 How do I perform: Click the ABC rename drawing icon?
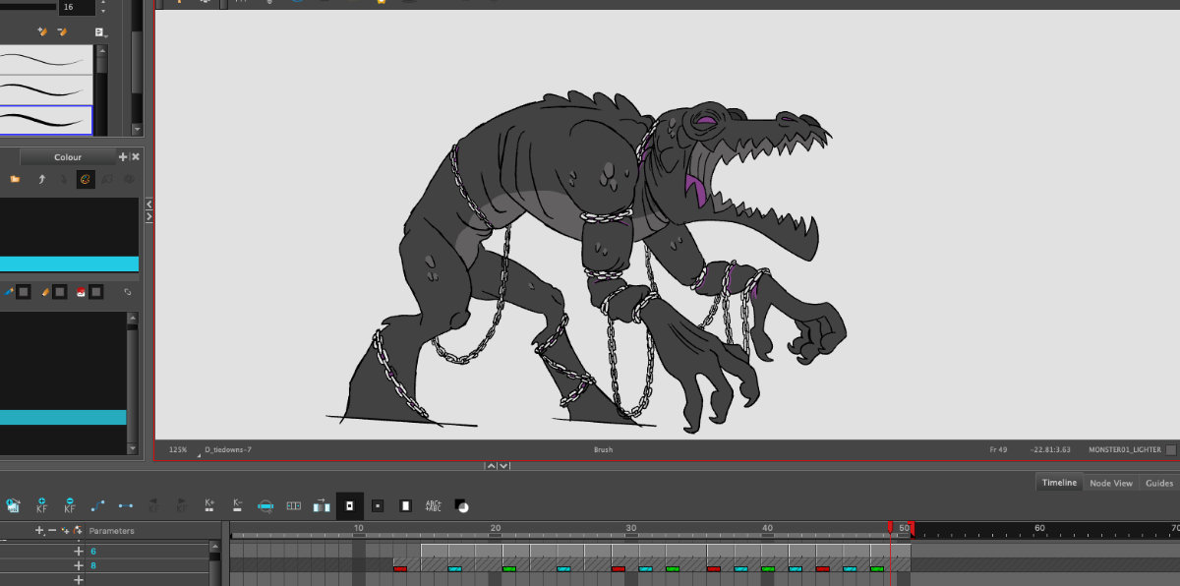(434, 505)
